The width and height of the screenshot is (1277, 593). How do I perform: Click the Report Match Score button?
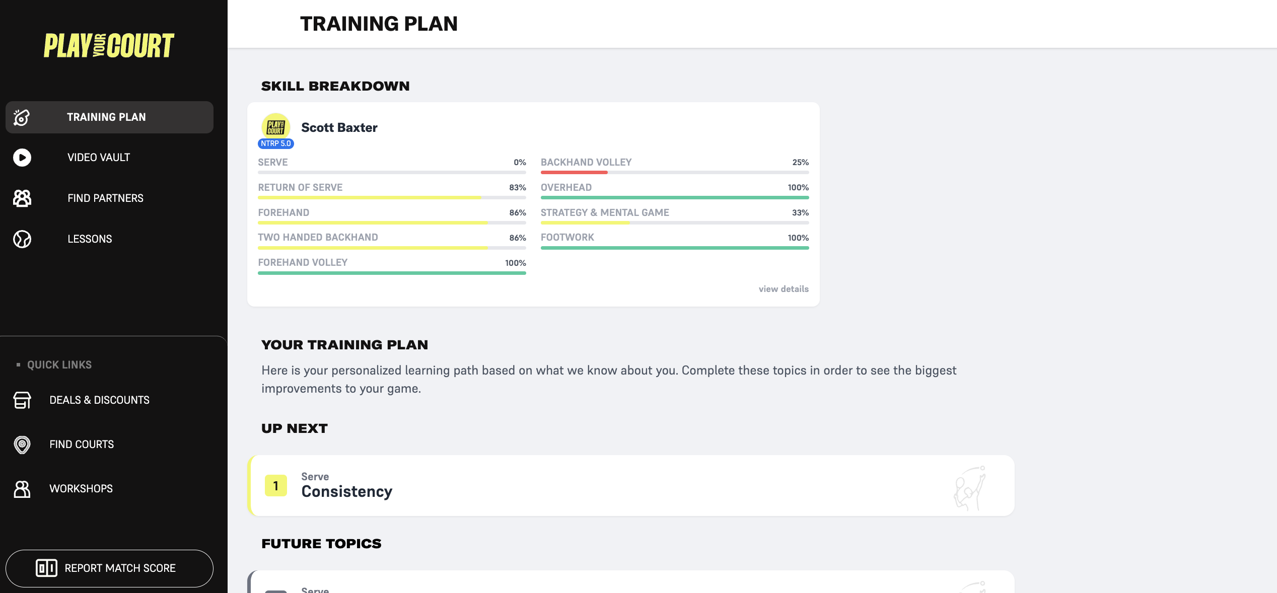(109, 568)
